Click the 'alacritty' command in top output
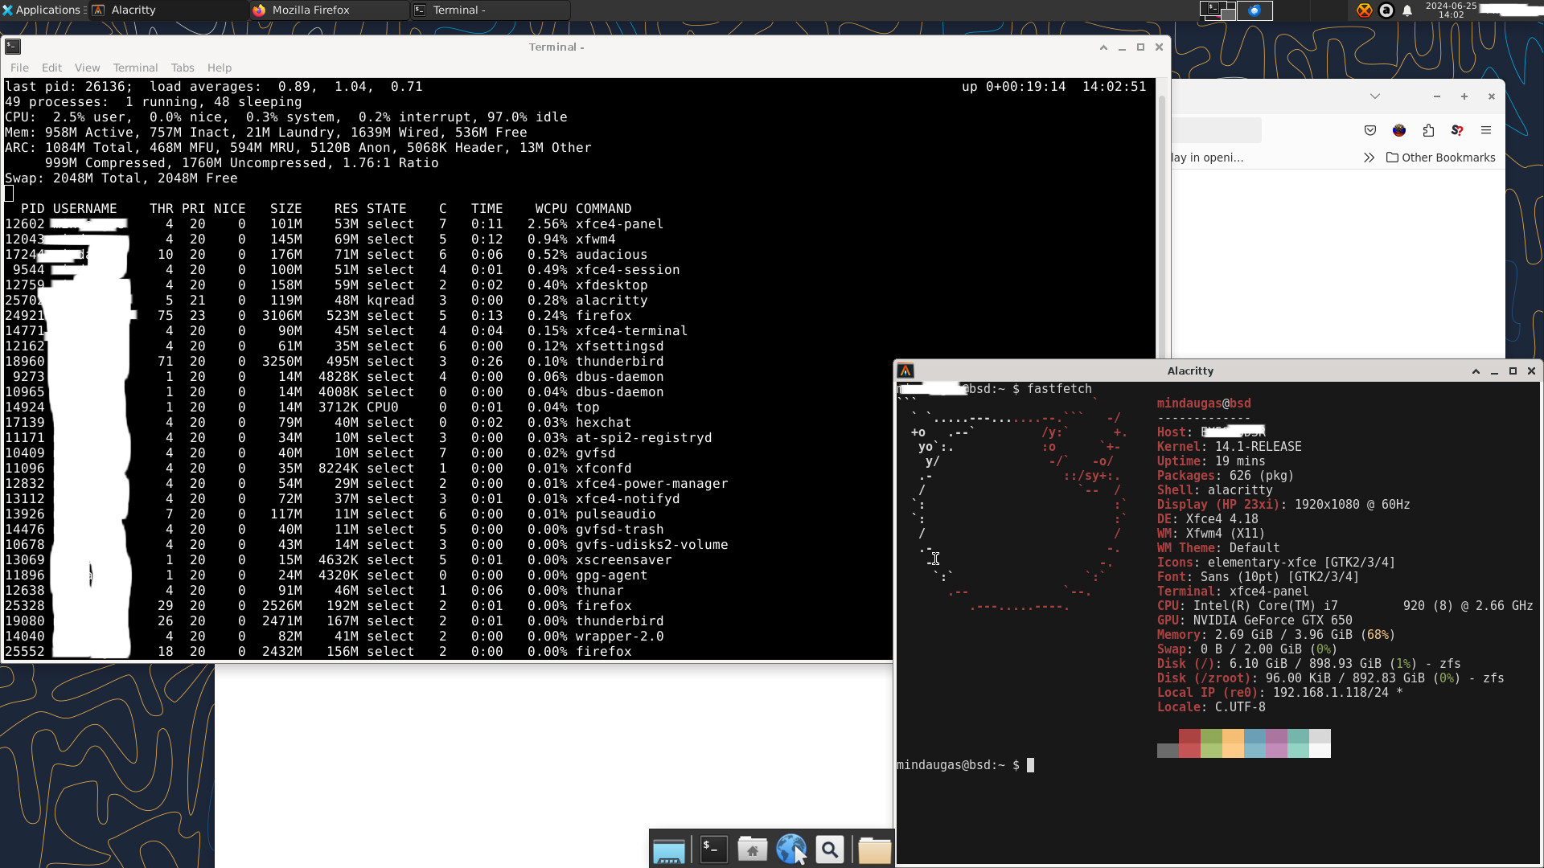 coord(611,301)
